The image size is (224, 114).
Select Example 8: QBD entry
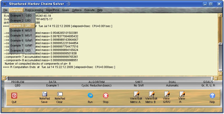tap(21, 50)
